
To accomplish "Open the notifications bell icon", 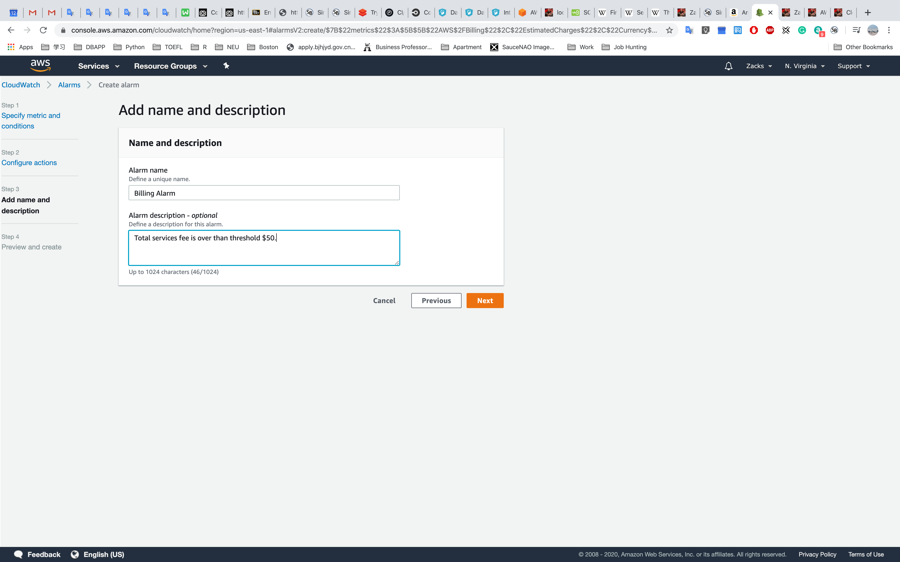I will point(728,66).
